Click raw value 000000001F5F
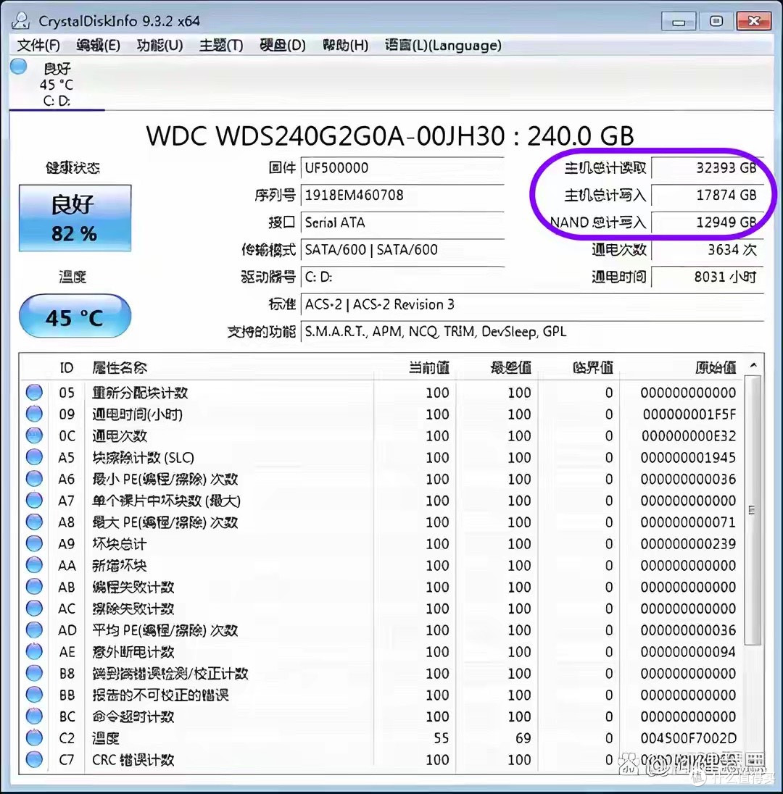Screen dimensions: 783x794 pyautogui.click(x=689, y=414)
